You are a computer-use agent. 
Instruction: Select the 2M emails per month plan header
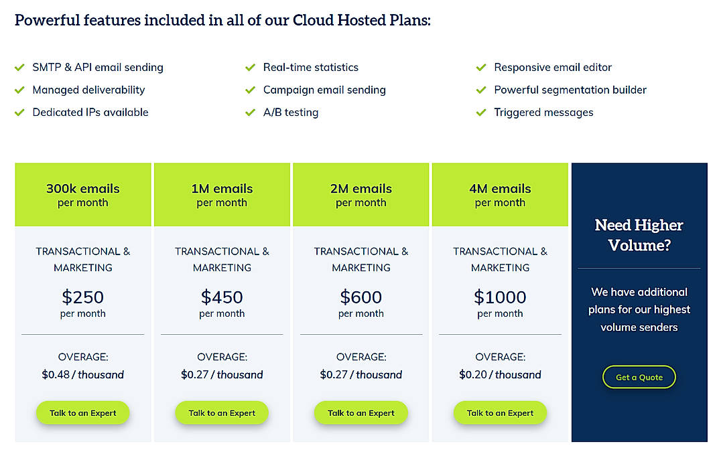tap(361, 194)
